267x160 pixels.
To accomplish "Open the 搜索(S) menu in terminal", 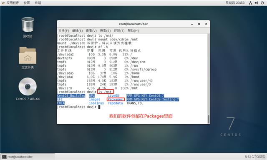I will (105, 30).
